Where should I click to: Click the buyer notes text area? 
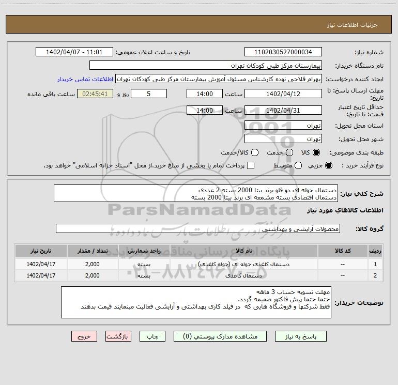(x=196, y=302)
